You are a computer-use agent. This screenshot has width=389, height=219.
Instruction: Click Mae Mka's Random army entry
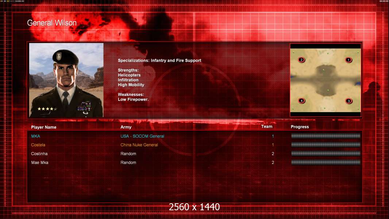(x=128, y=162)
